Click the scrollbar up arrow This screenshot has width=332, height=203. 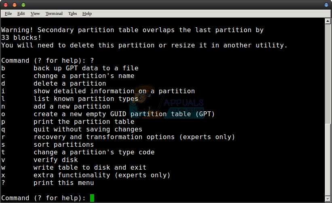[328, 21]
